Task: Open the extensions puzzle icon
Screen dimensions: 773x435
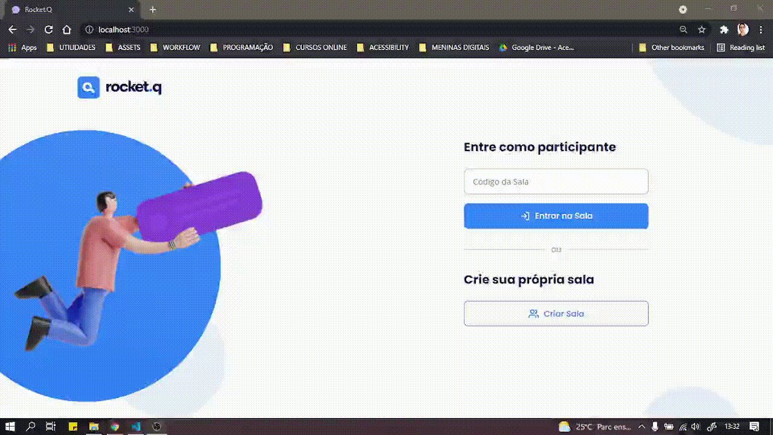Action: coord(724,30)
